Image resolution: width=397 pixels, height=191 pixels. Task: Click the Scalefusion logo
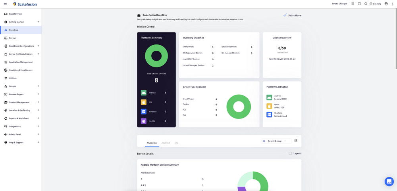pos(25,4)
